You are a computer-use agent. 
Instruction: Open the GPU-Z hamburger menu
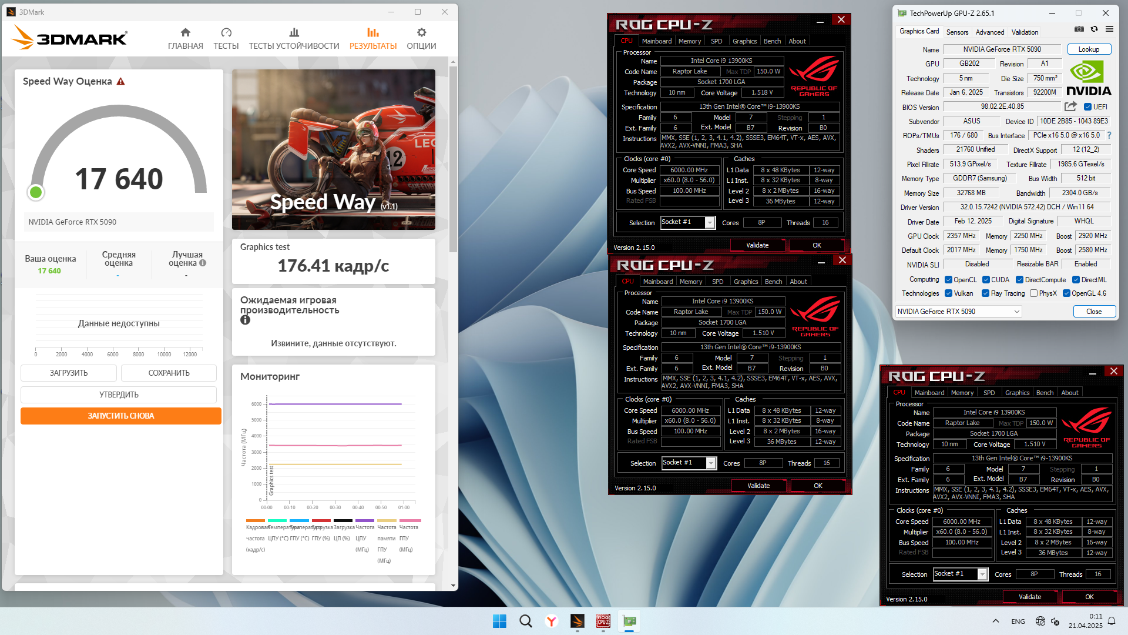pos(1109,29)
